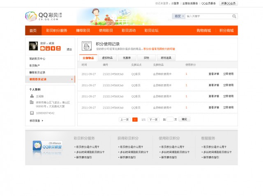The height and width of the screenshot is (196, 263).
Task: Click 新手操作指引 under 彩贝积分服务
Action: pos(84,157)
